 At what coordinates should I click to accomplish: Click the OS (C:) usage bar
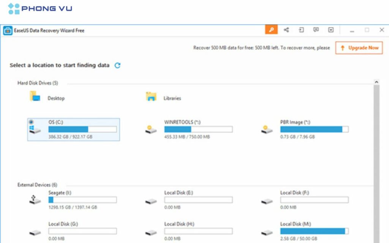tap(82, 129)
